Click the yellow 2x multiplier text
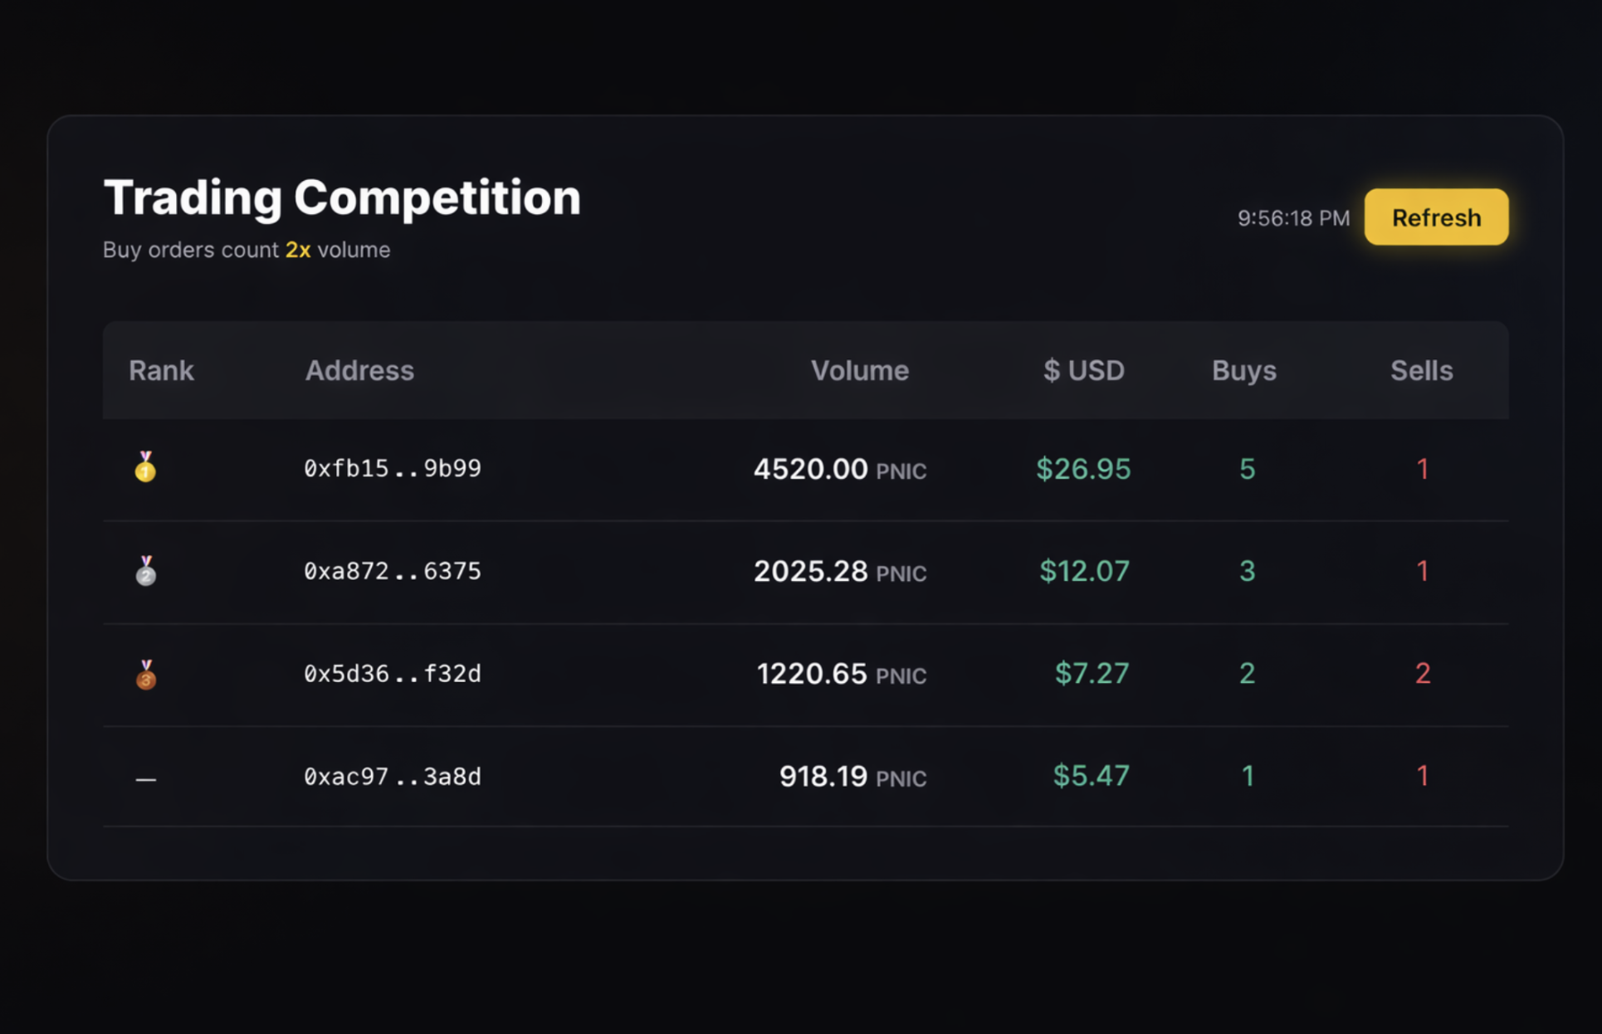 tap(298, 250)
